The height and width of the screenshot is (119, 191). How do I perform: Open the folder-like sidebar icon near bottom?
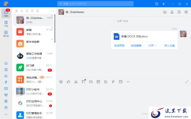click(x=6, y=108)
